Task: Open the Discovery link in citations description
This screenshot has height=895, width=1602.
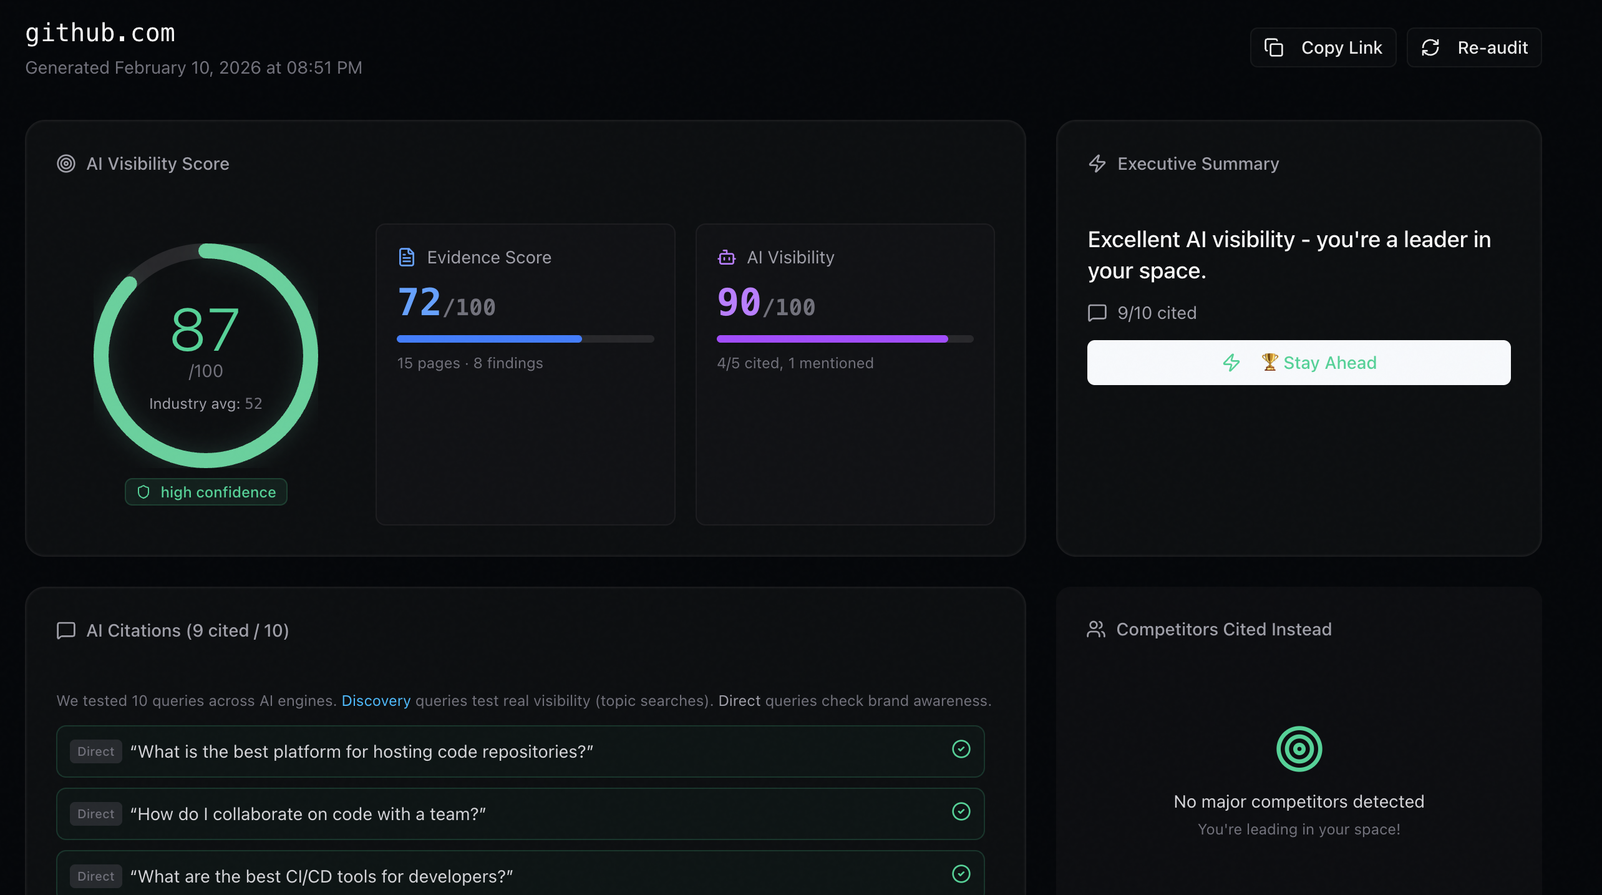Action: pyautogui.click(x=376, y=700)
